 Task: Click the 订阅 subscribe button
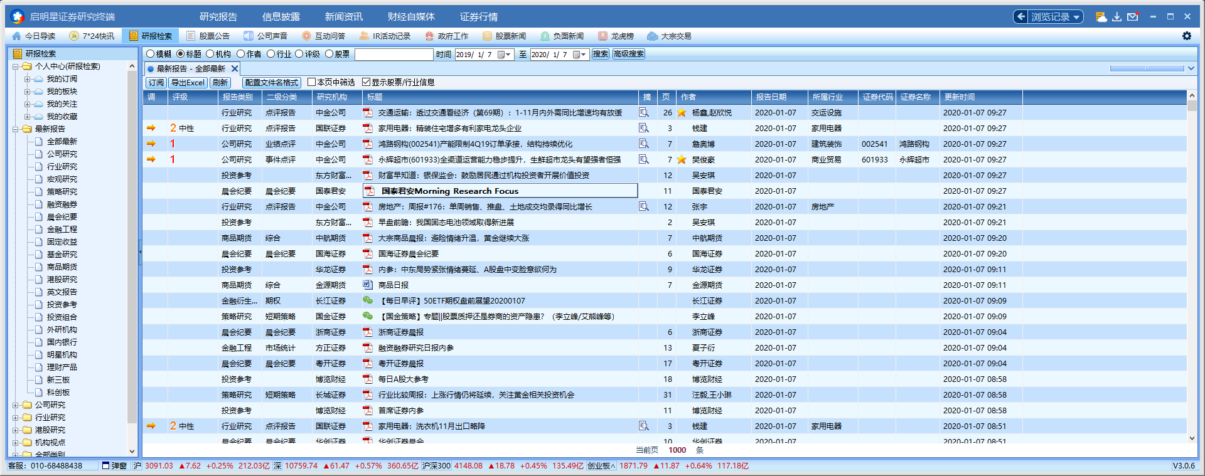[156, 83]
